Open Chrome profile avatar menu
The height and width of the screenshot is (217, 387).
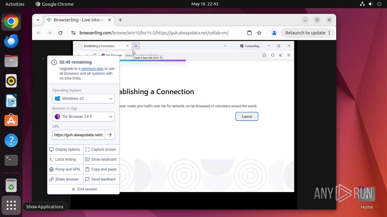274,33
